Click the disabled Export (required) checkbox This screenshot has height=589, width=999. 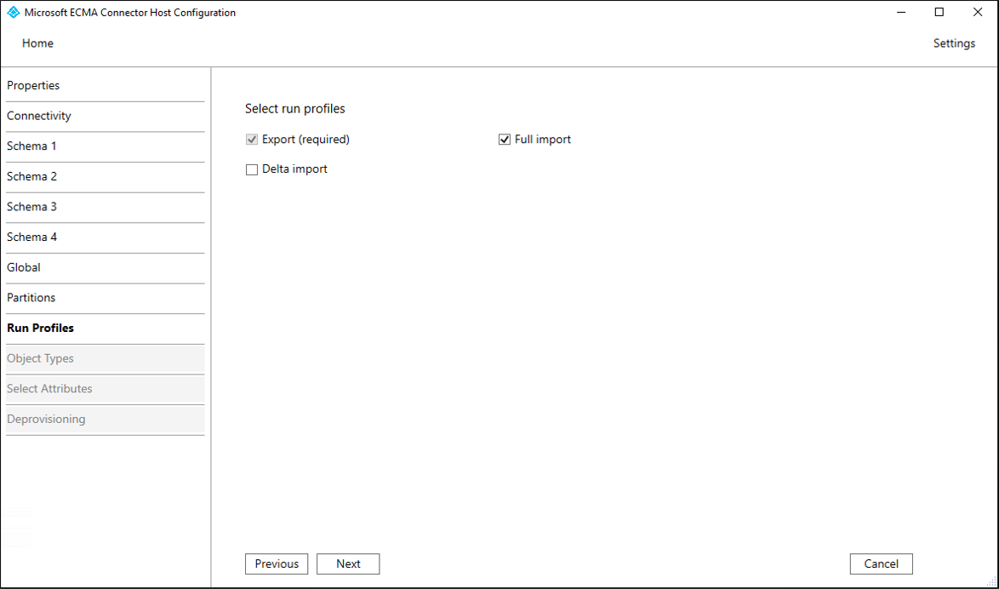pyautogui.click(x=251, y=139)
